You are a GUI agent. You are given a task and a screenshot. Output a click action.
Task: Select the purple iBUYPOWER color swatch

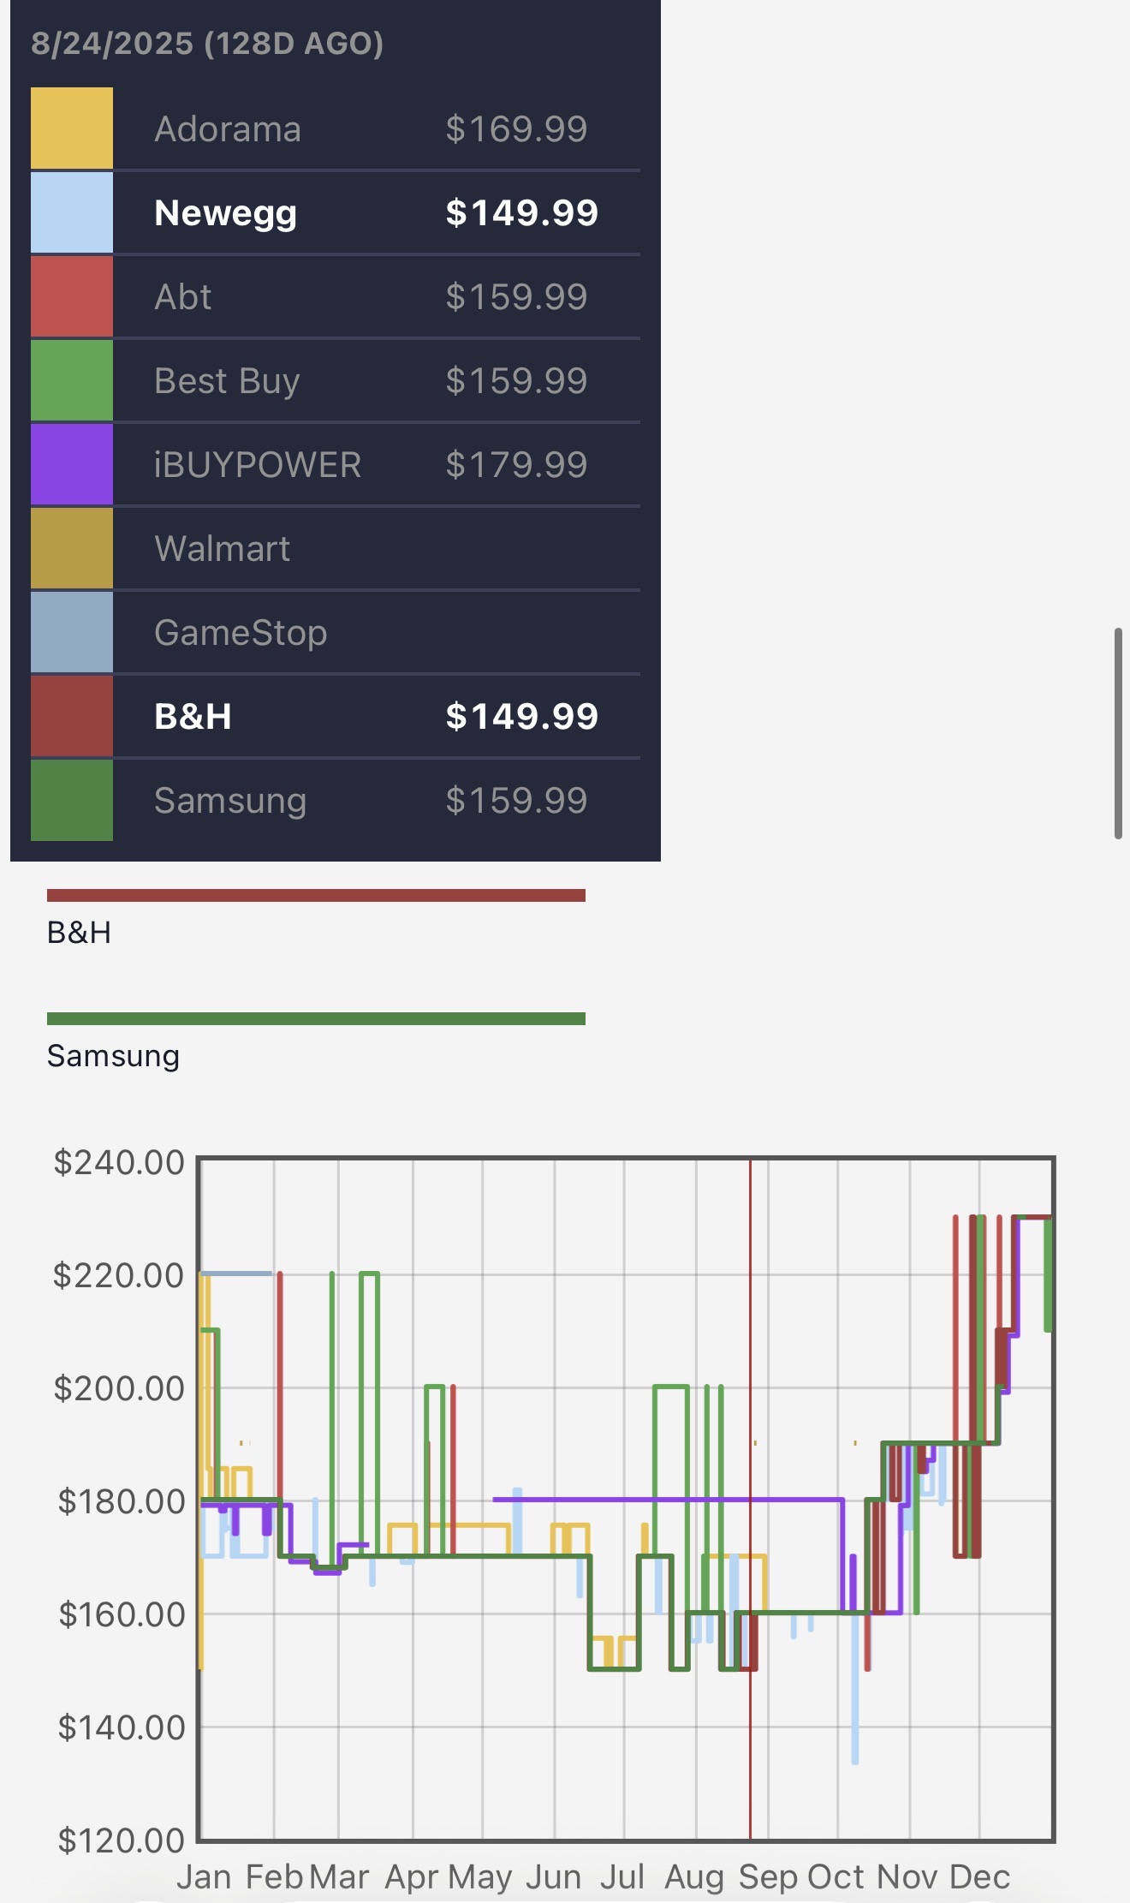point(72,464)
